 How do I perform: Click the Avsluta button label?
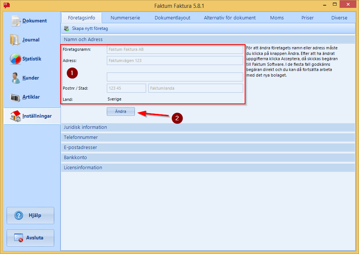pyautogui.click(x=35, y=238)
